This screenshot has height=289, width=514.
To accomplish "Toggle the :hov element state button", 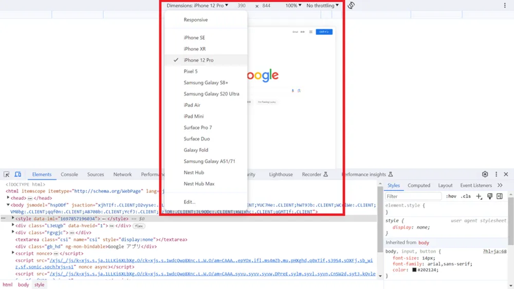I will click(x=451, y=197).
